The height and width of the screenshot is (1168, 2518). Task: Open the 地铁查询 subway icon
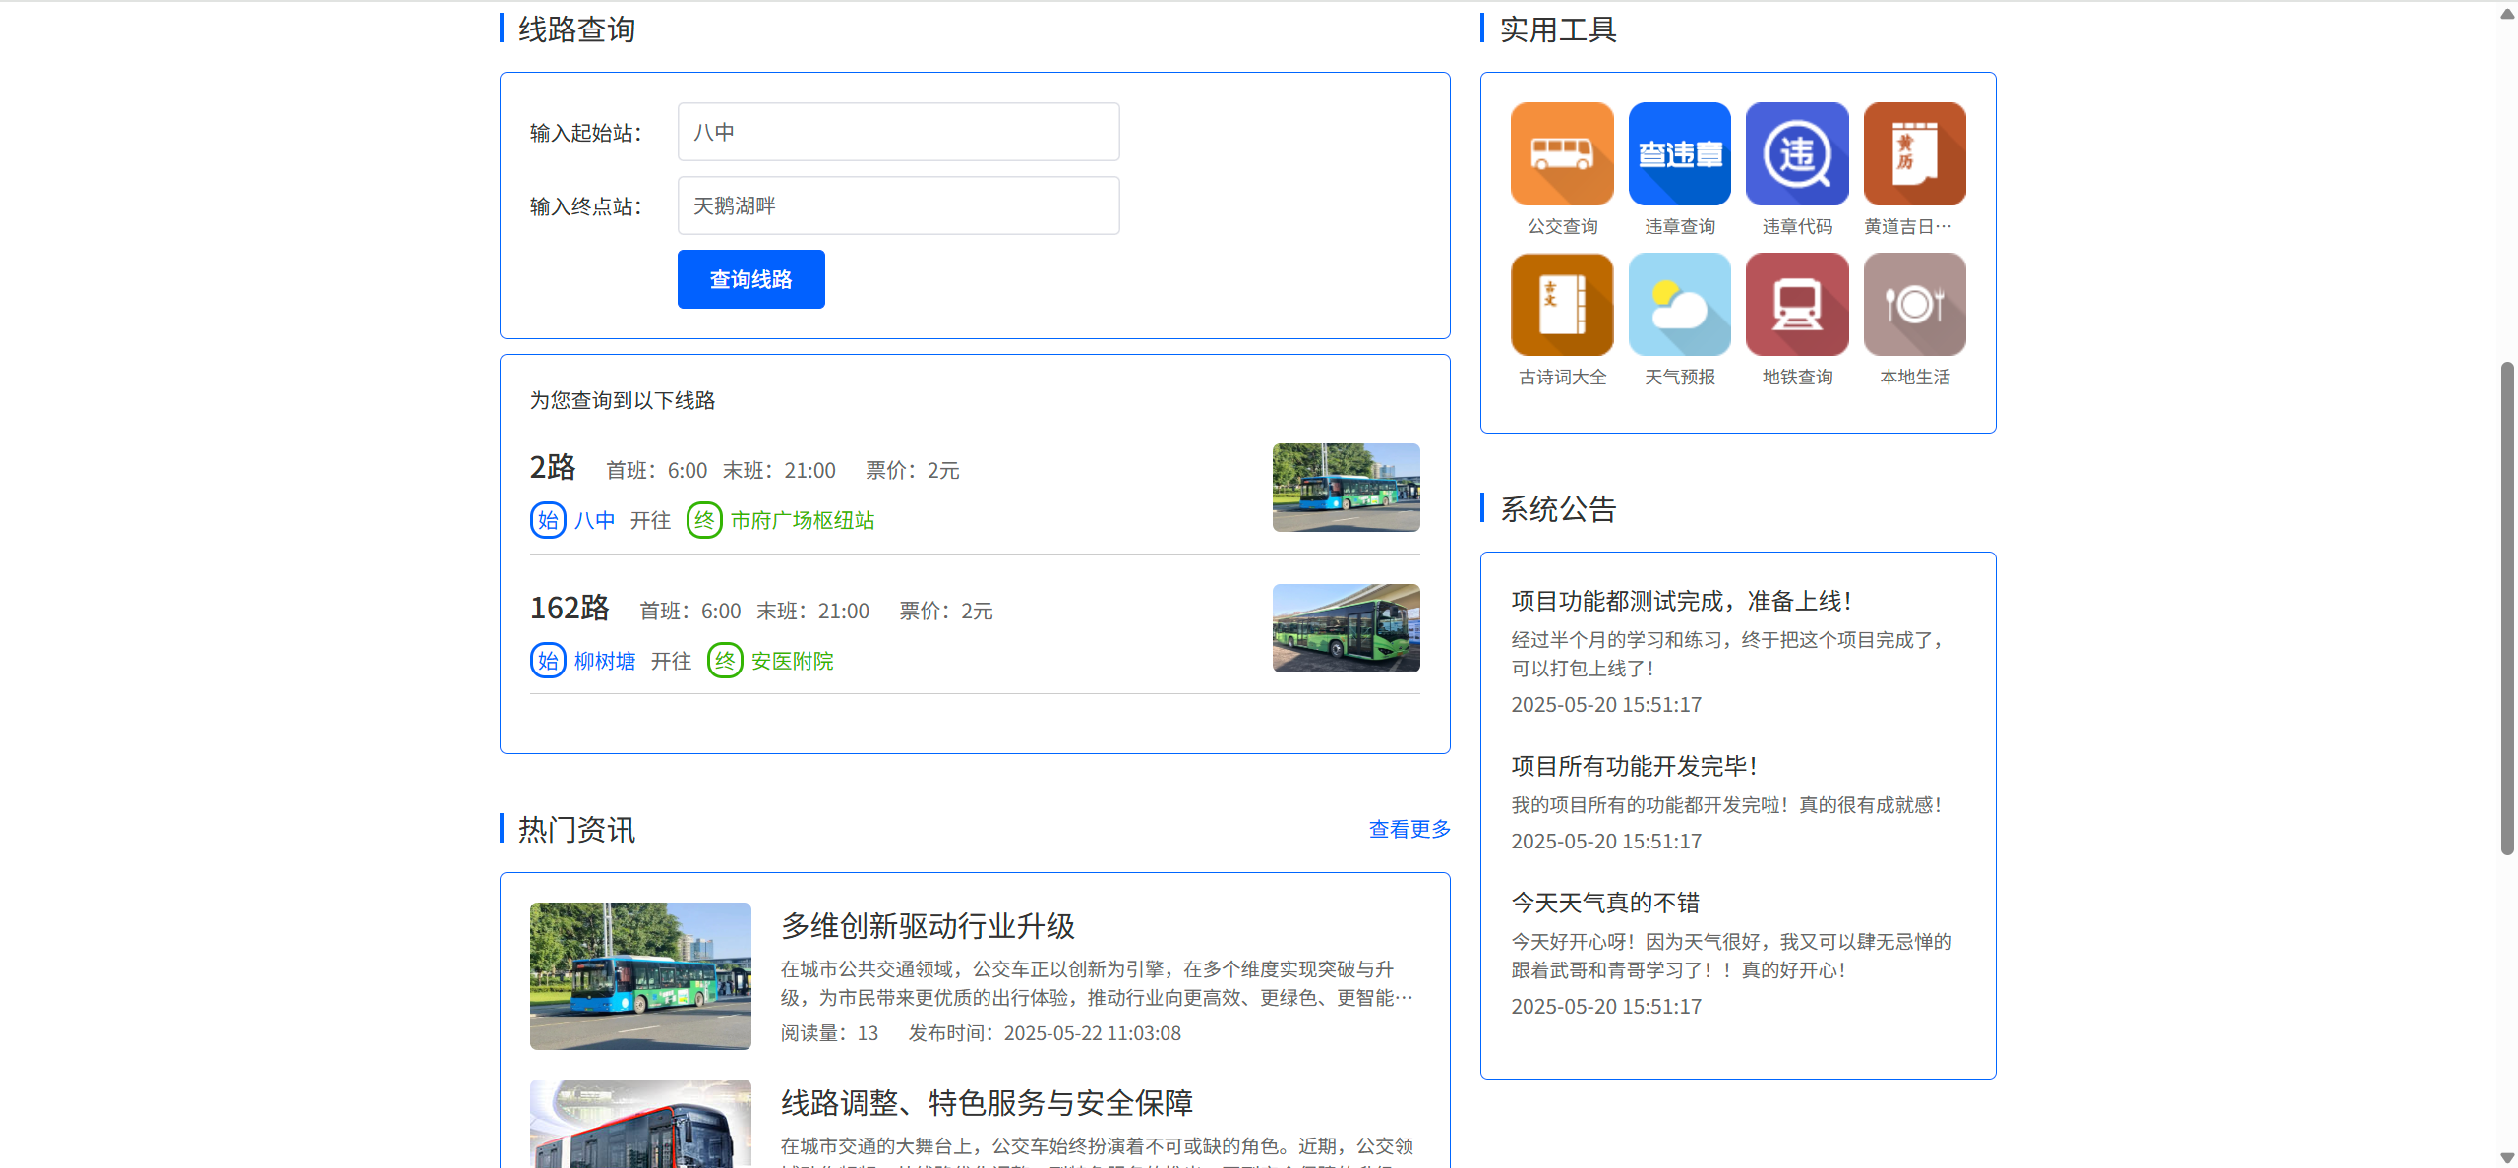click(x=1796, y=305)
